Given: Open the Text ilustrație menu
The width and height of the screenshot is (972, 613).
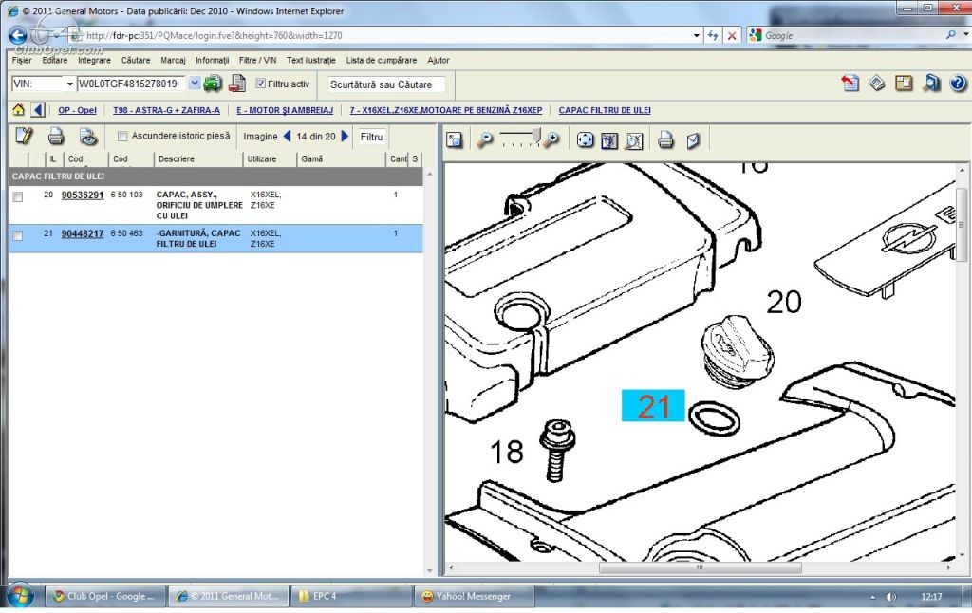Looking at the screenshot, I should [x=311, y=60].
